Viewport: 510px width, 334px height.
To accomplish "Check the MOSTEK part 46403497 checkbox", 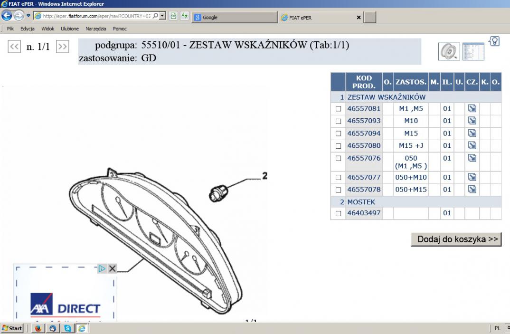I will (339, 213).
